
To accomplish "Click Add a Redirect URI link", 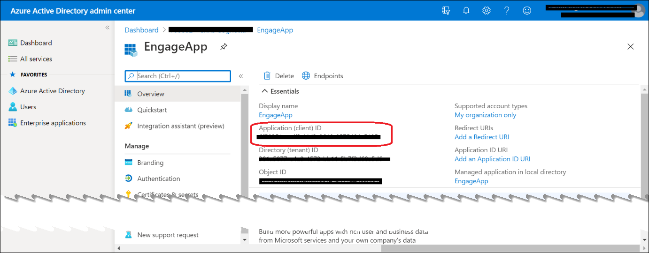I will pyautogui.click(x=482, y=137).
